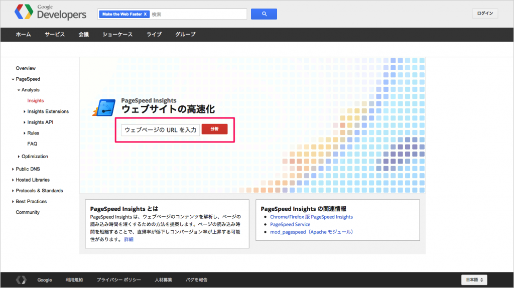
Task: Open the PageSpeed Service link
Action: 290,224
